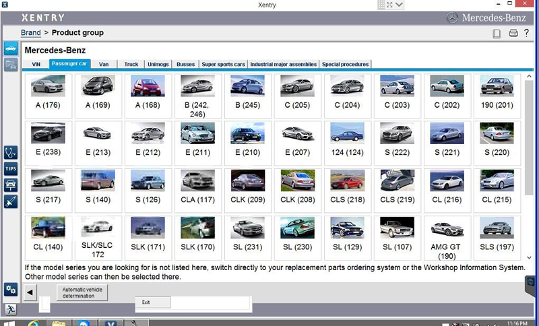Click the vehicle list icon below car icon
539x326 pixels.
pyautogui.click(x=11, y=65)
